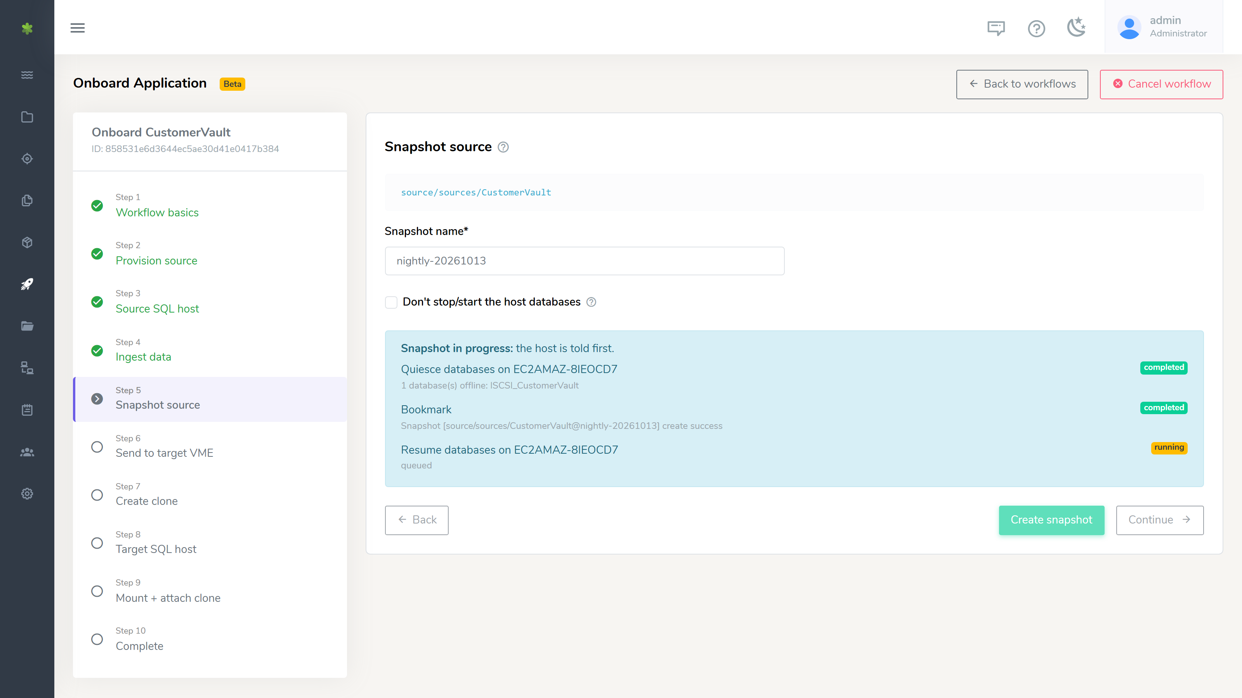Viewport: 1242px width, 698px height.
Task: Click the Bookmark snapshot create success text
Action: [x=561, y=426]
